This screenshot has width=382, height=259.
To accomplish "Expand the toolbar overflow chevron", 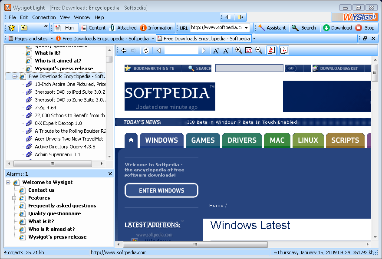I will (46, 26).
